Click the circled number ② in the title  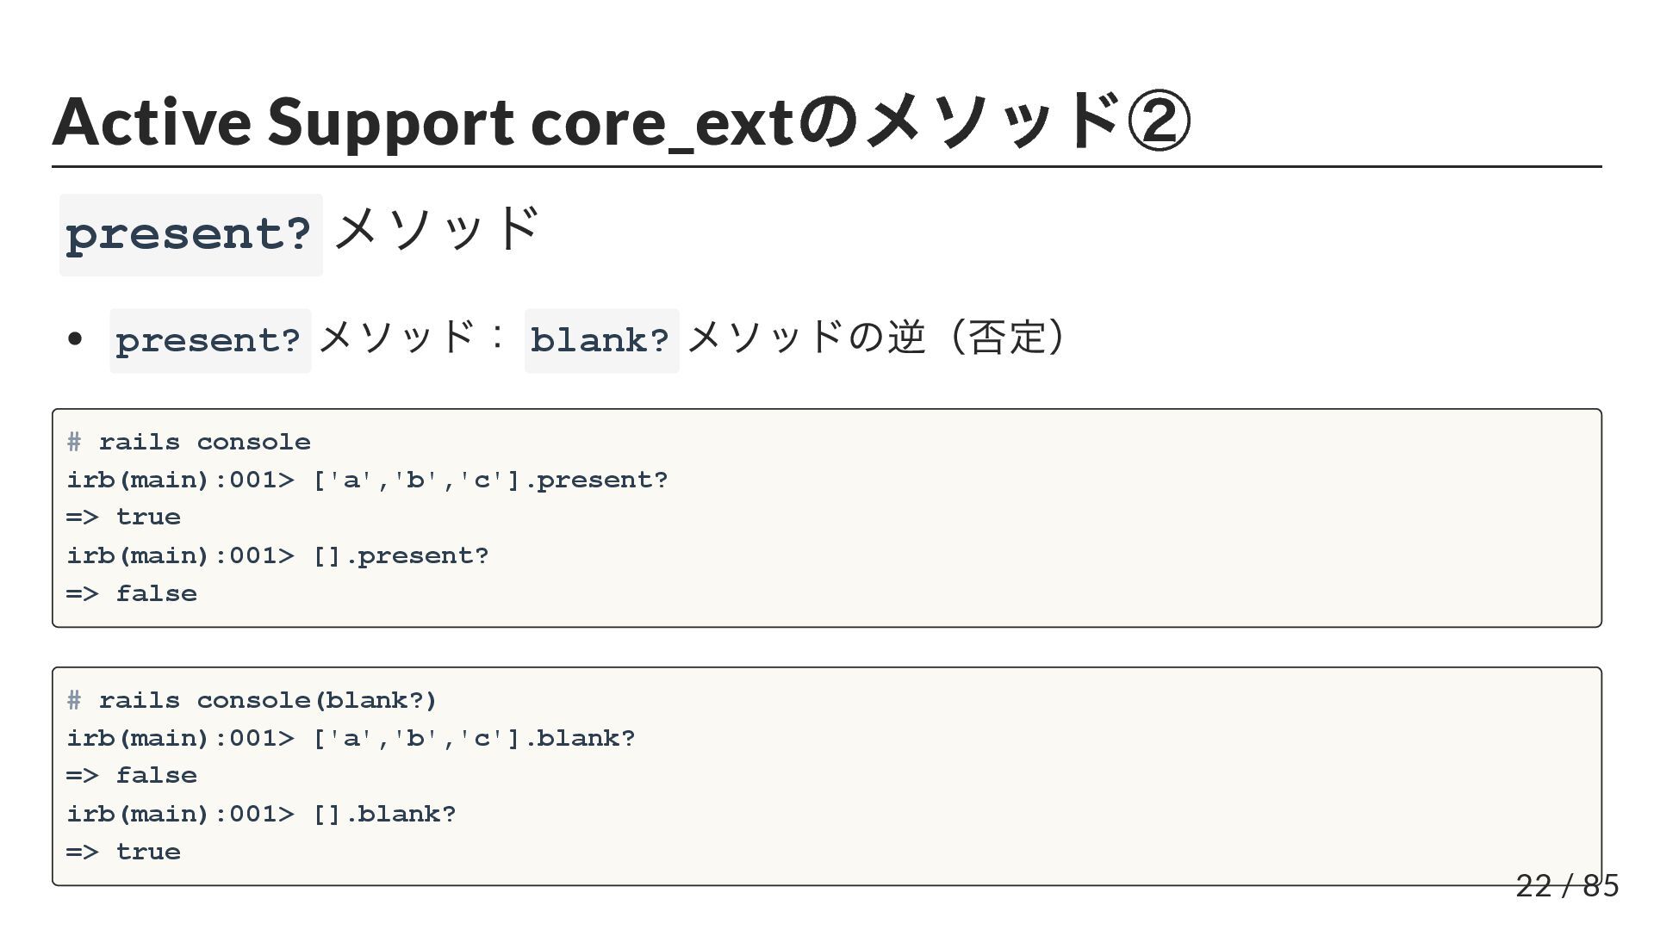(x=1160, y=121)
